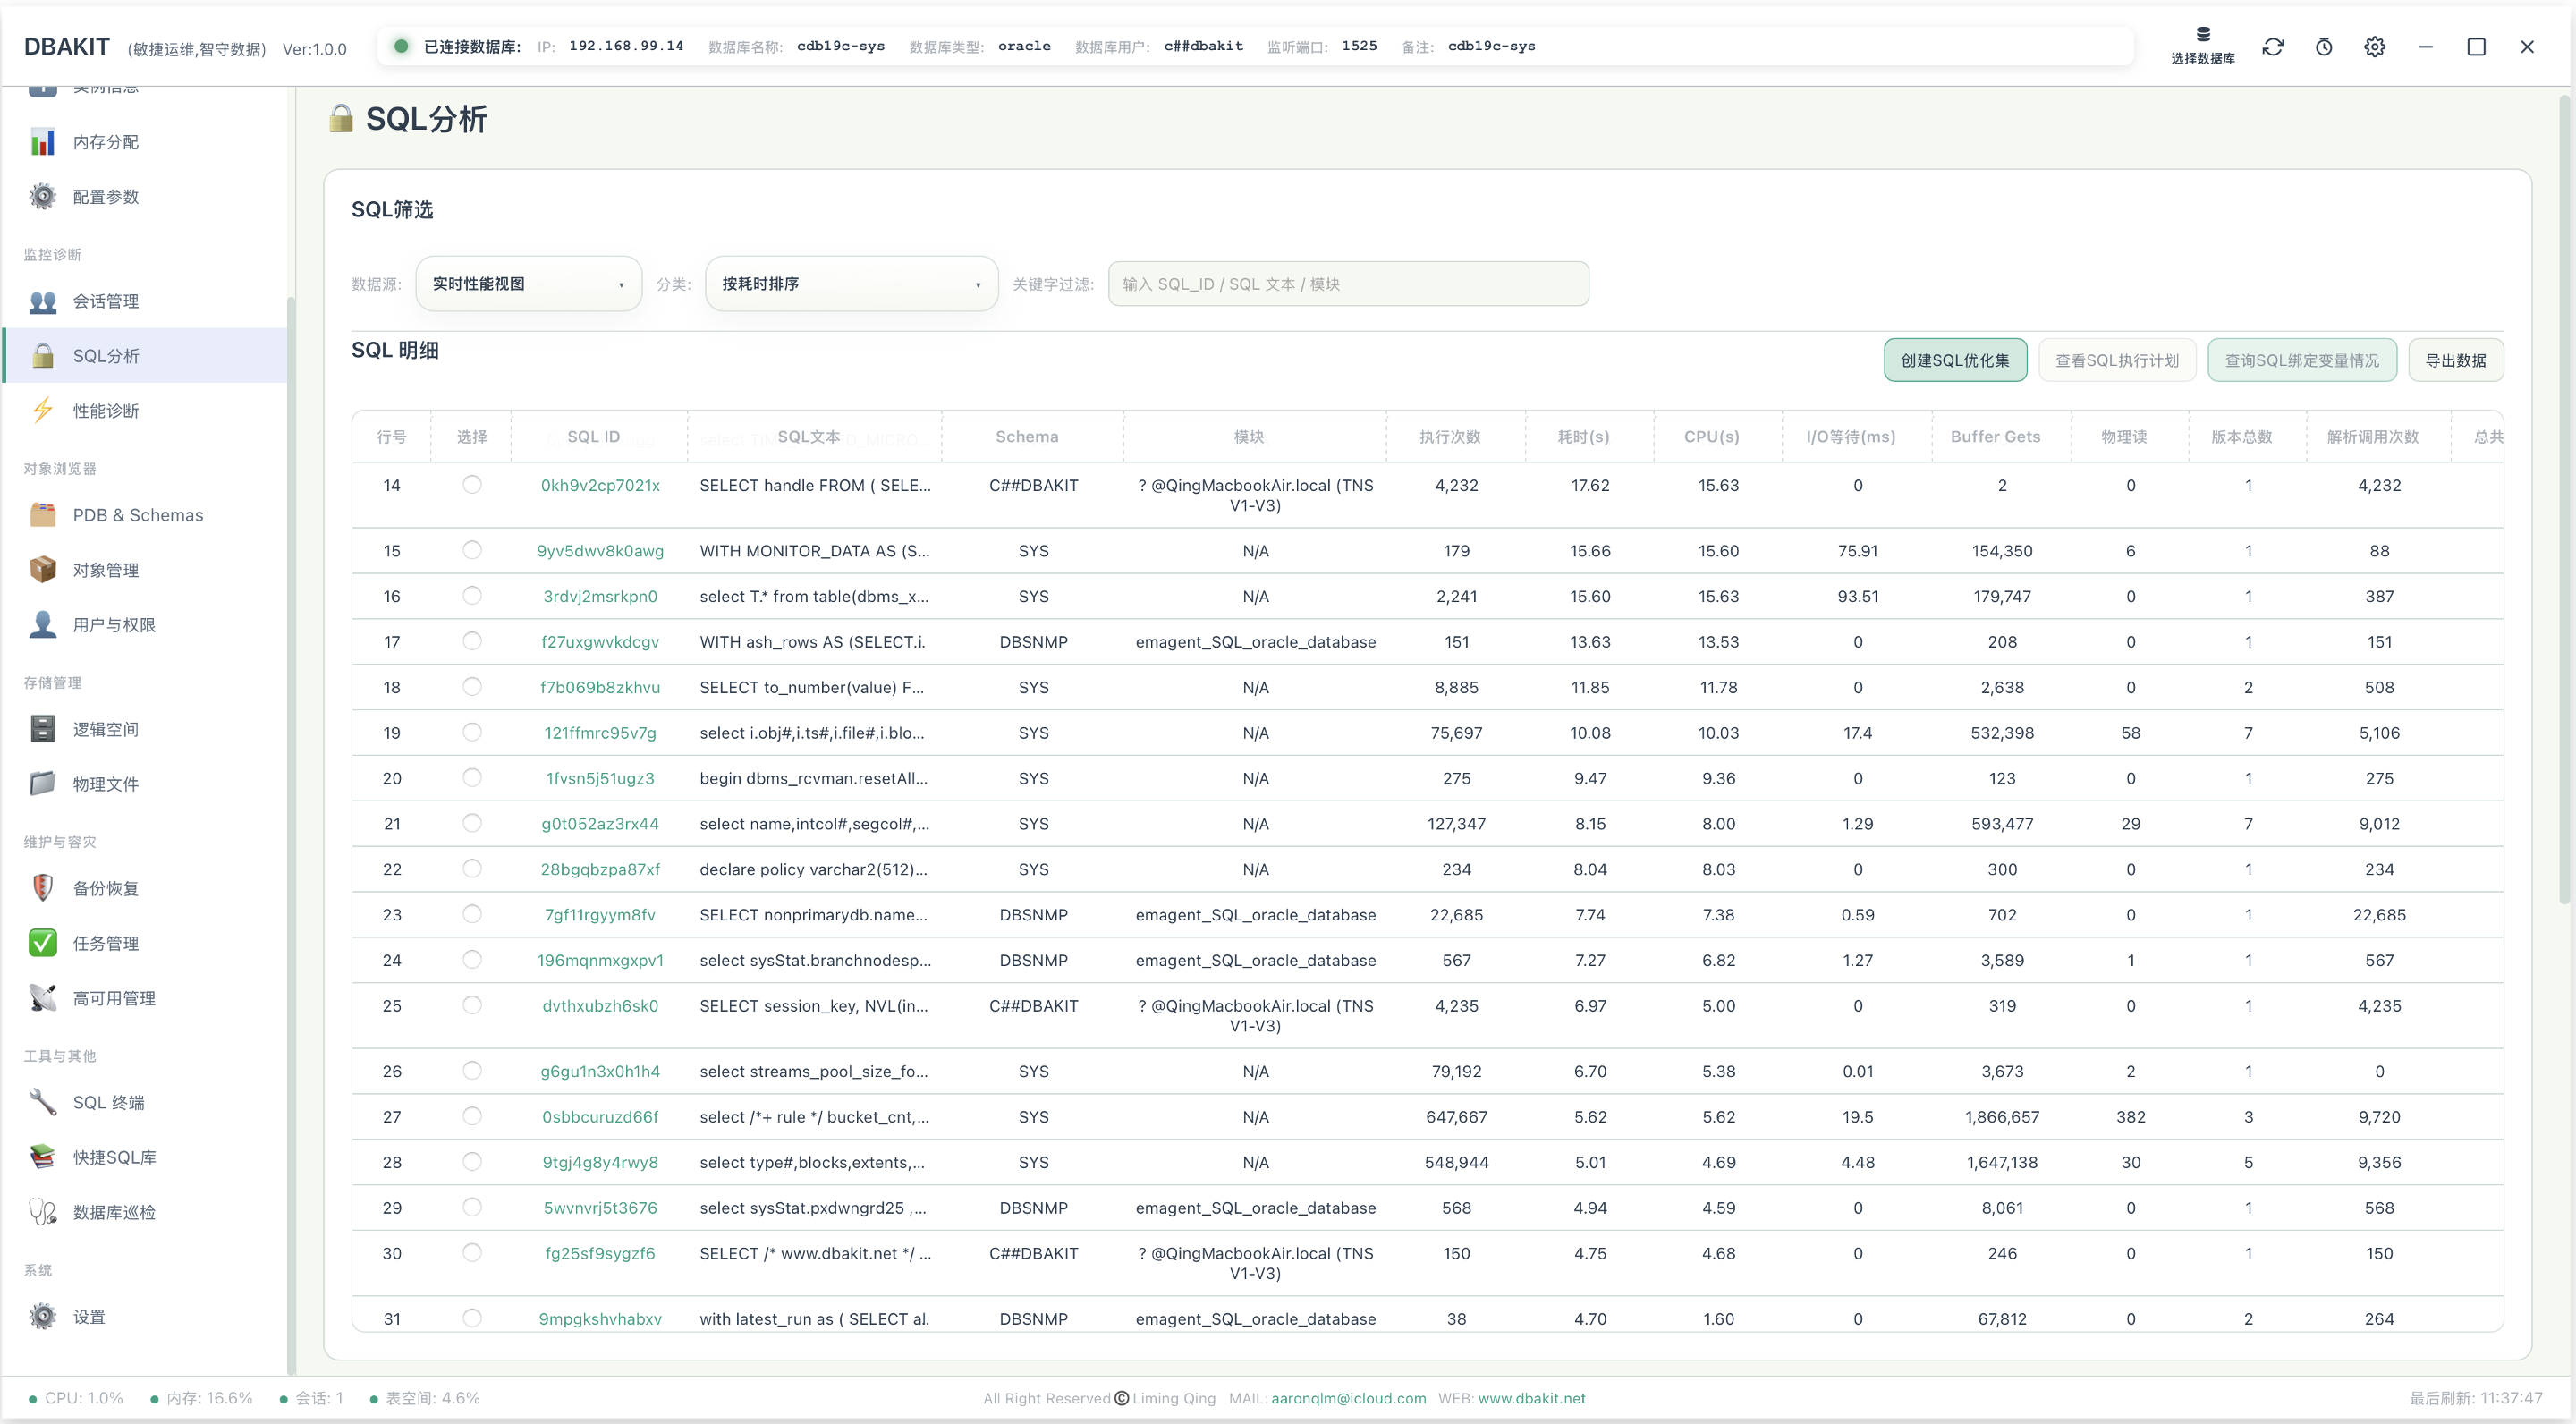This screenshot has width=2576, height=1424.
Task: Open the SQL 终端 wrench icon
Action: (x=42, y=1102)
